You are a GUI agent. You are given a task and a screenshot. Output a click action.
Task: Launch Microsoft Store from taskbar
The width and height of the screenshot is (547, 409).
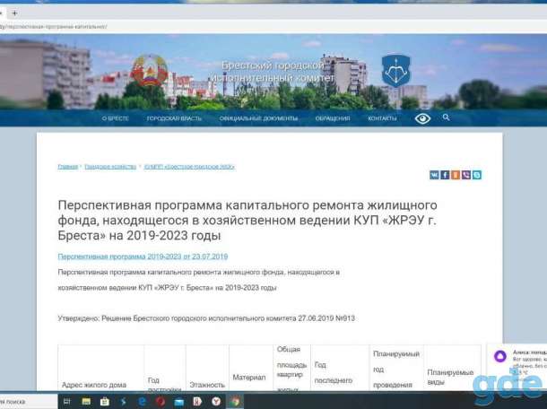[x=104, y=402]
